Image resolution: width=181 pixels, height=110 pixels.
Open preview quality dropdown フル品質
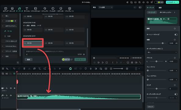(105, 7)
